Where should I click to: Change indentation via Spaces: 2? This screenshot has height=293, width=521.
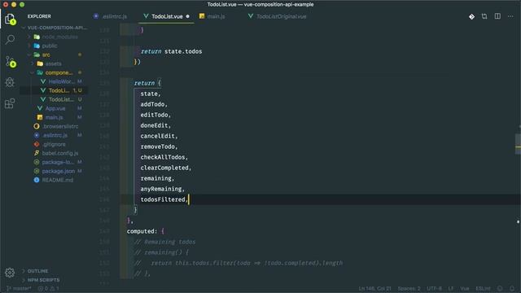409,288
